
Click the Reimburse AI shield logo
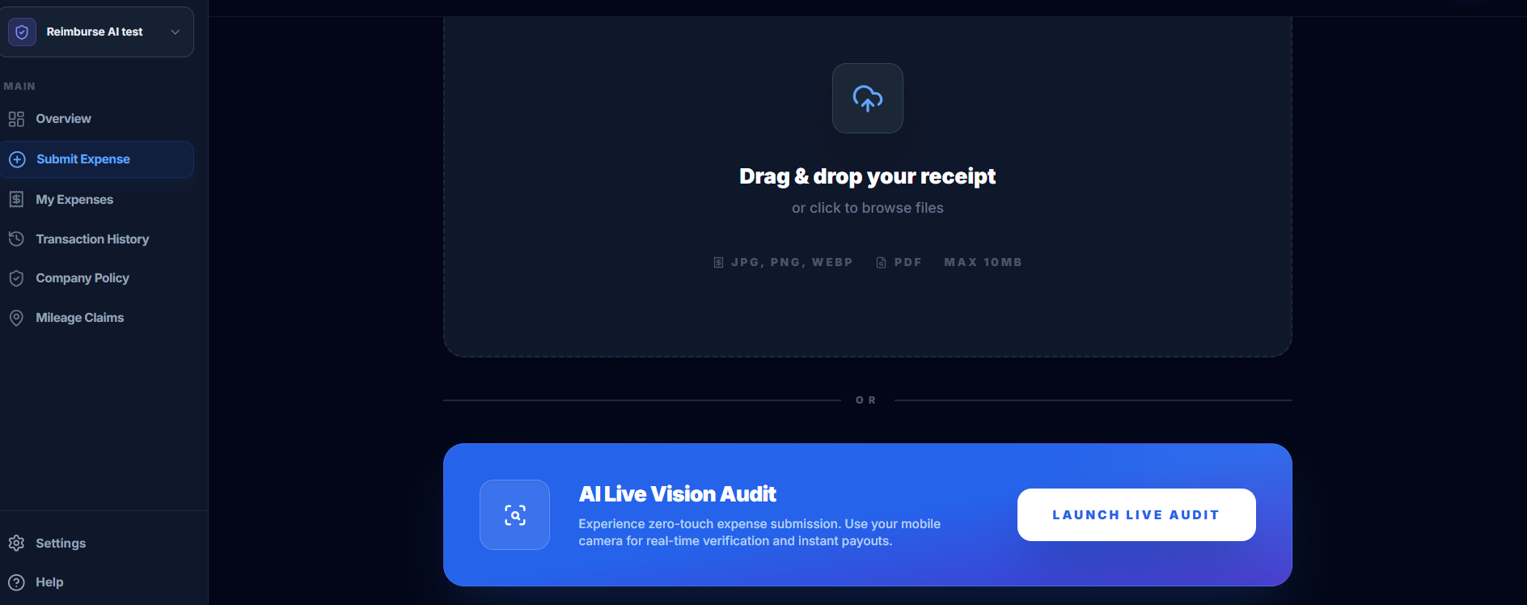tap(22, 32)
